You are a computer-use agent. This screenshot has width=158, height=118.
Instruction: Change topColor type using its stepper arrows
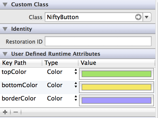76,71
